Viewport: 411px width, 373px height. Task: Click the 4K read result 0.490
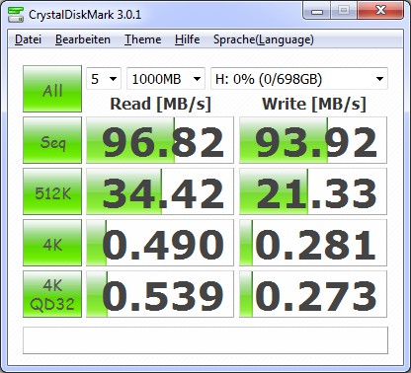[160, 243]
